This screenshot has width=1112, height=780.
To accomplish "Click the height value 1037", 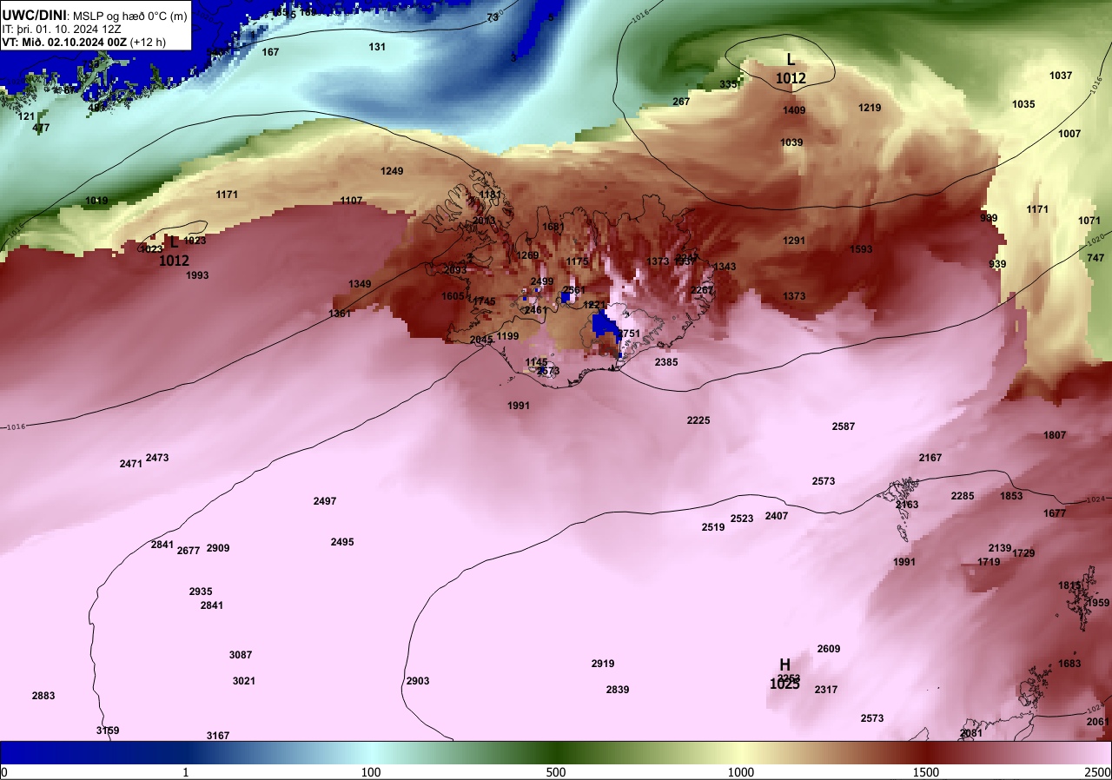I will (x=1061, y=76).
